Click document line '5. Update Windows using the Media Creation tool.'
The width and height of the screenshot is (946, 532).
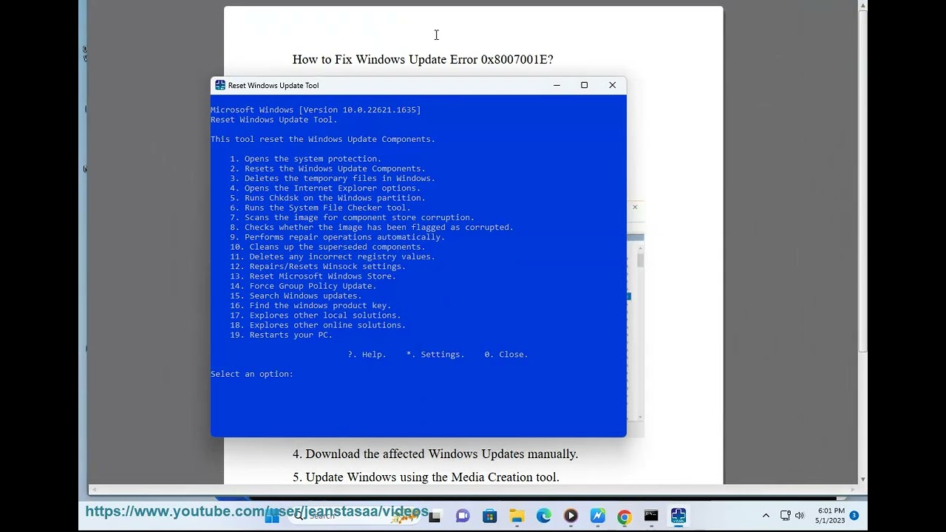click(x=426, y=477)
